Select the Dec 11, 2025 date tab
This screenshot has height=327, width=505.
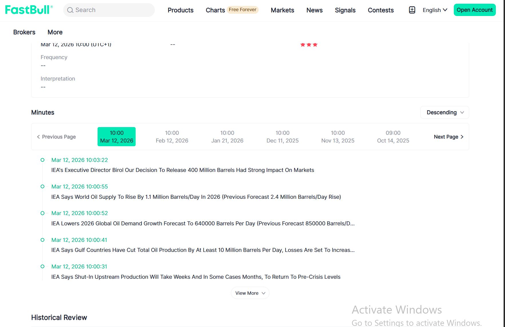point(282,137)
